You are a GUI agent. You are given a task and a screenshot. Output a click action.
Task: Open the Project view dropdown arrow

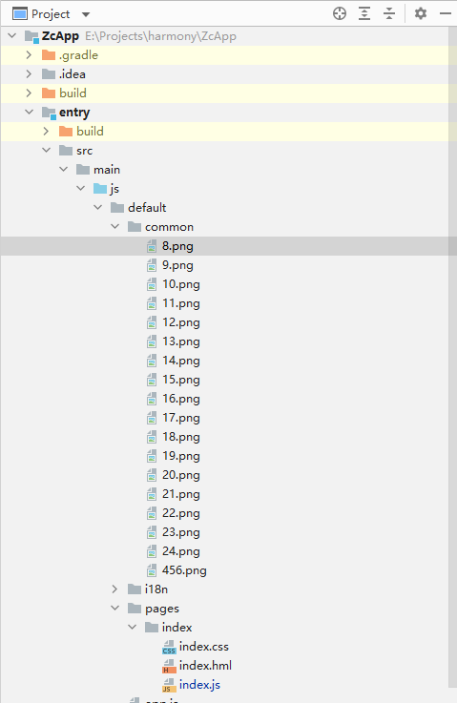tap(86, 14)
